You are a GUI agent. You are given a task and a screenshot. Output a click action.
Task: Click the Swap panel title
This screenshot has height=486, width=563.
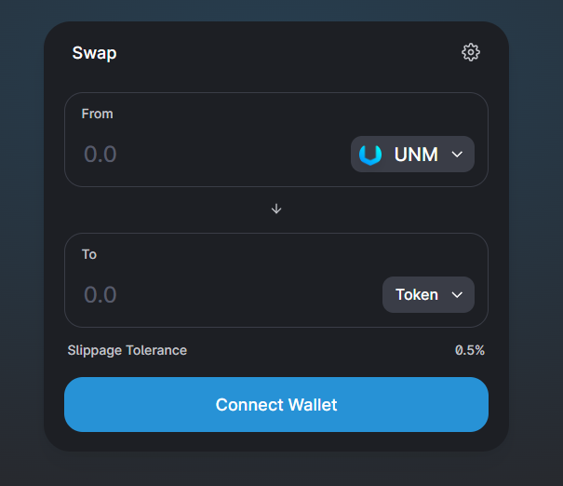coord(94,53)
